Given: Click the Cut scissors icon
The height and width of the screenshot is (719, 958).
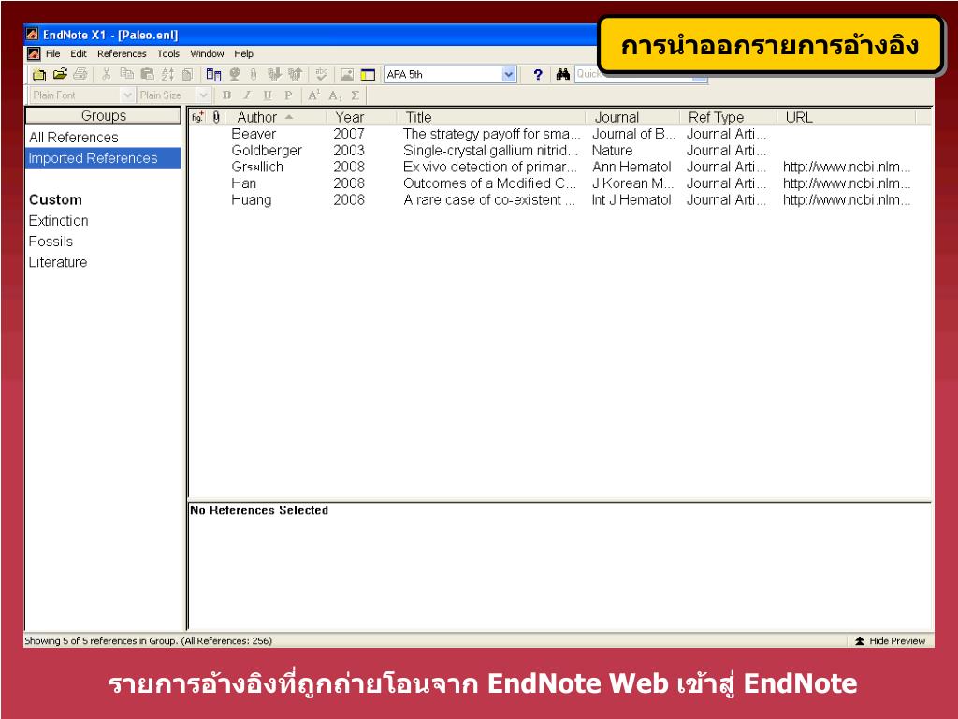Looking at the screenshot, I should click(x=106, y=75).
